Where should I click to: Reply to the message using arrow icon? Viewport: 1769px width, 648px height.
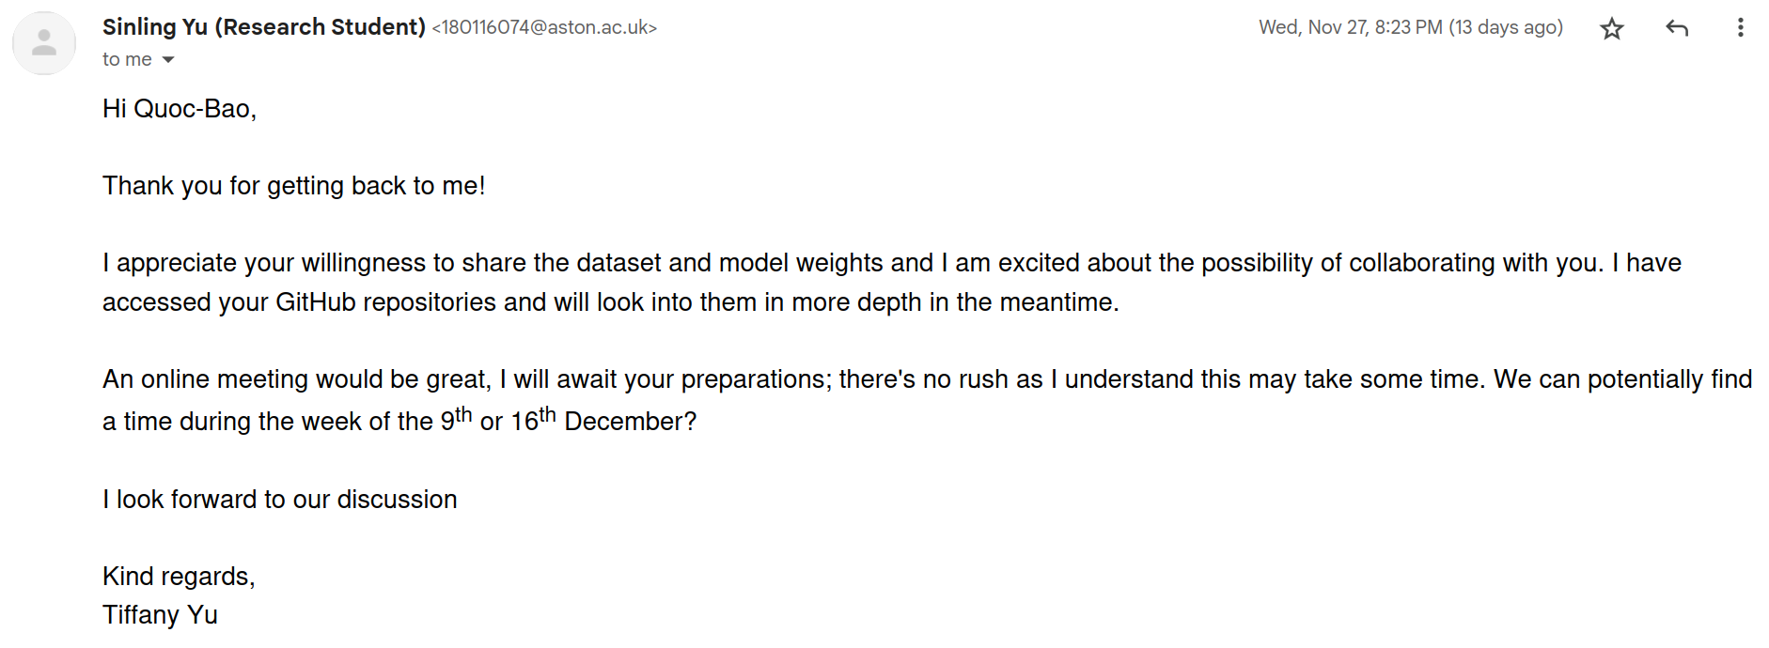pyautogui.click(x=1677, y=28)
